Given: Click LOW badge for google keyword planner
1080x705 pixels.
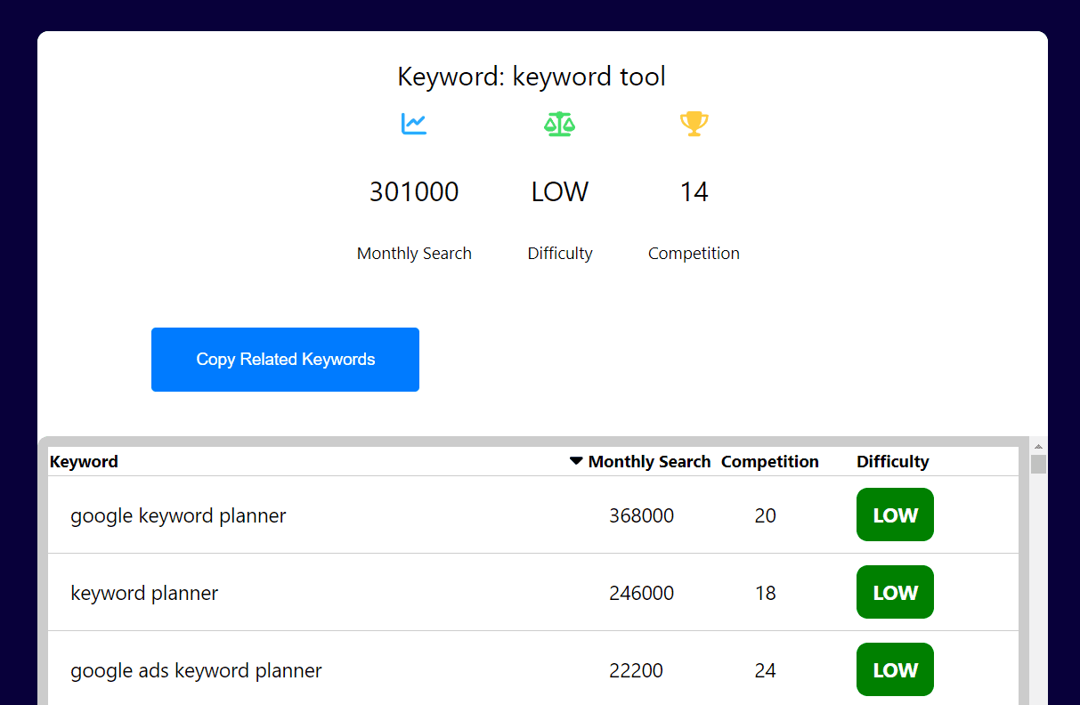Looking at the screenshot, I should click(895, 515).
